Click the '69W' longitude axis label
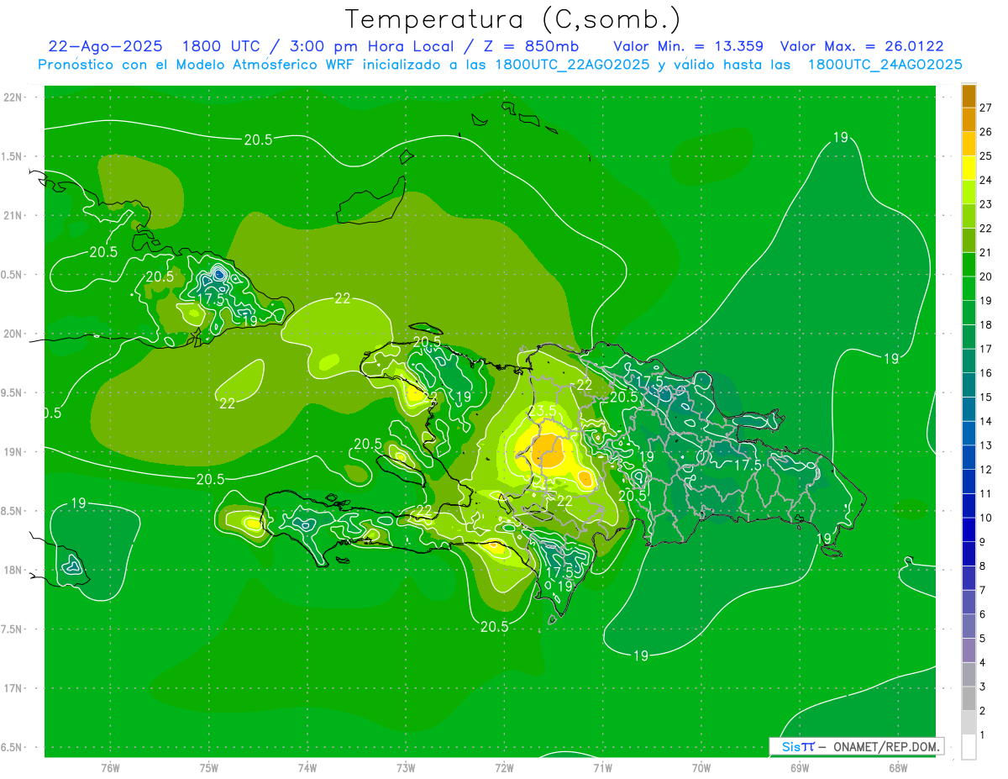1008x779 pixels. click(799, 767)
